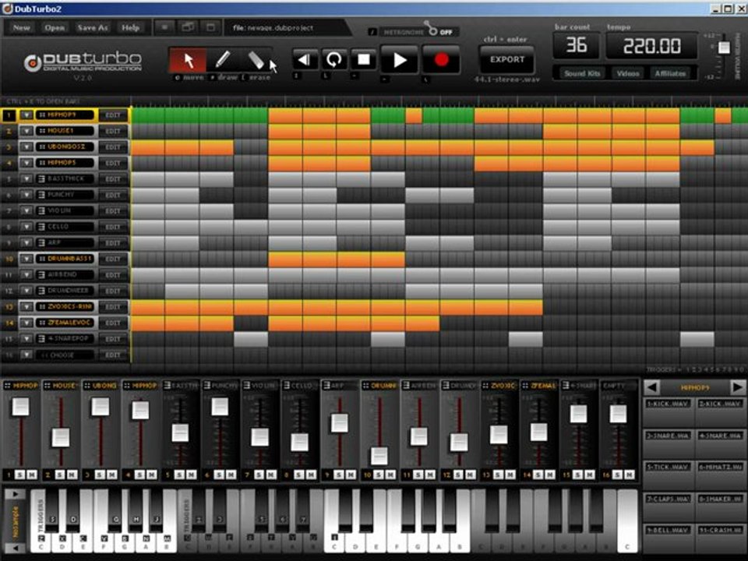Click the EXPORT button
The width and height of the screenshot is (748, 561).
[x=507, y=60]
